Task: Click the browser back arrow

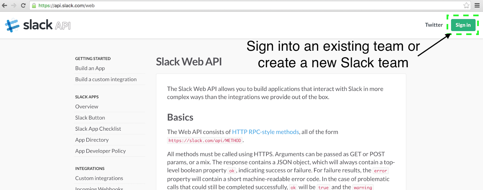Action: (5, 5)
